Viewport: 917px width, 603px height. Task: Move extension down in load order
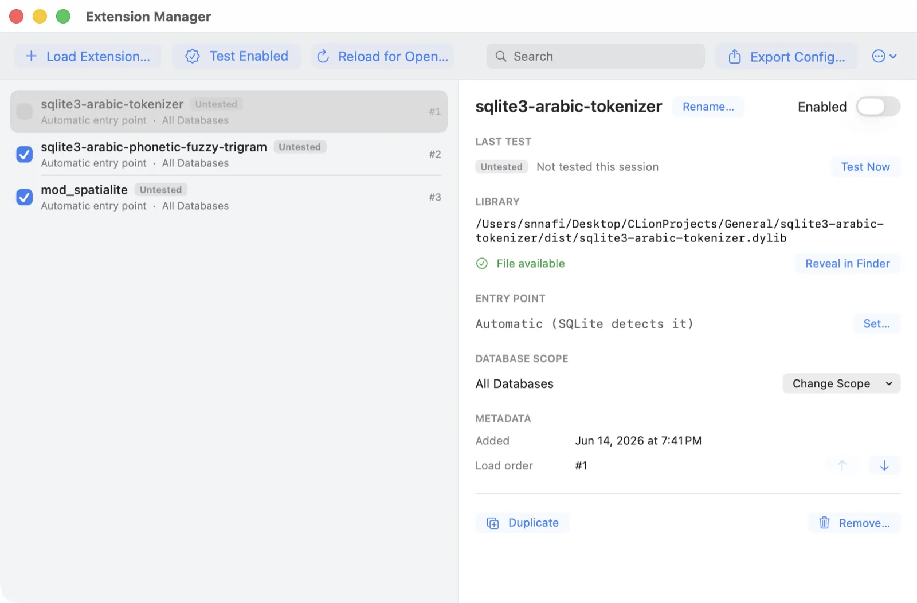point(884,465)
